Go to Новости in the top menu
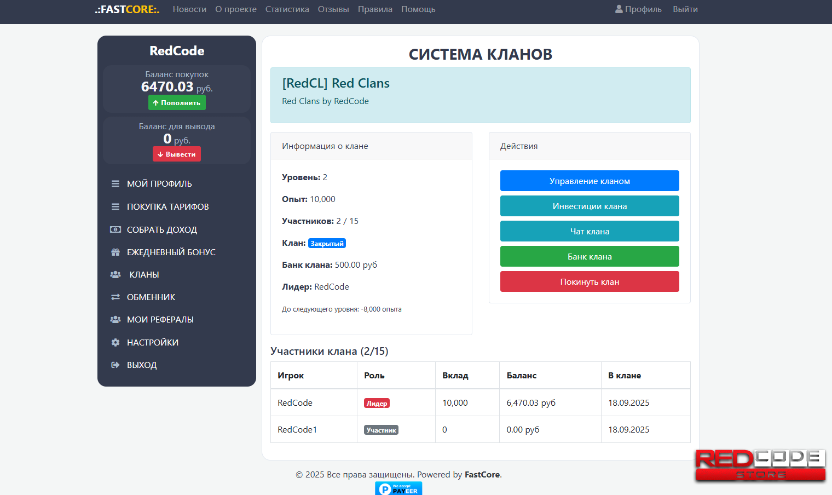The height and width of the screenshot is (495, 832). pyautogui.click(x=189, y=9)
